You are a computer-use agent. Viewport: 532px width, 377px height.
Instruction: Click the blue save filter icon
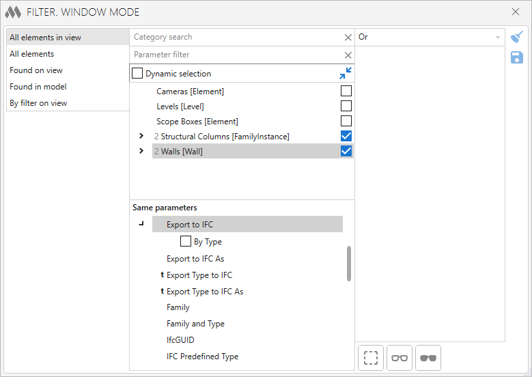click(x=517, y=57)
